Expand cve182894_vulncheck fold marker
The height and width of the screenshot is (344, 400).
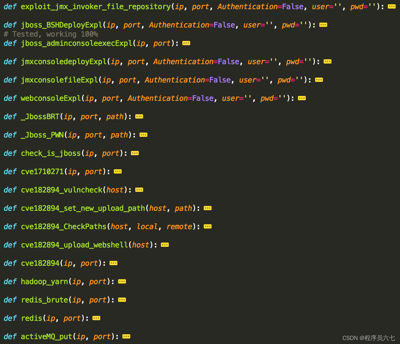coord(139,190)
